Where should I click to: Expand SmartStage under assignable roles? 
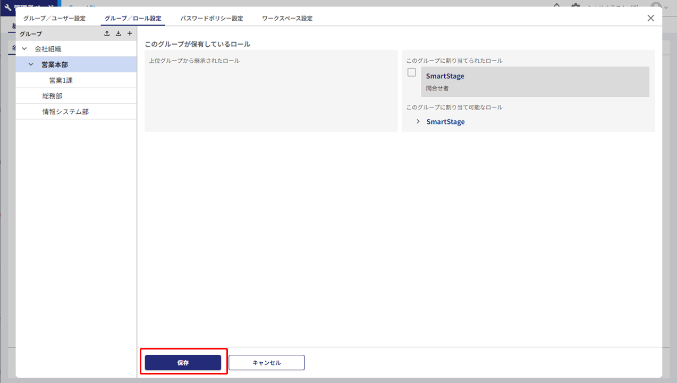pyautogui.click(x=418, y=122)
